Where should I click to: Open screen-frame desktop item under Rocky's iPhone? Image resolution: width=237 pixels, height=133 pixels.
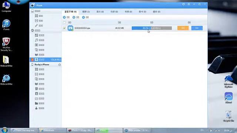click(45, 99)
